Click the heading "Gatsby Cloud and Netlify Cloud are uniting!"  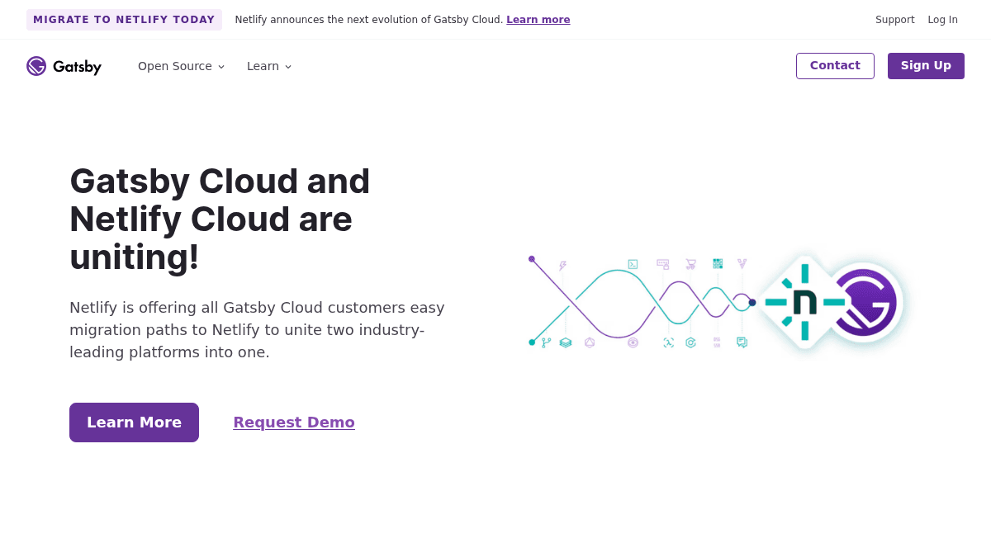click(220, 219)
